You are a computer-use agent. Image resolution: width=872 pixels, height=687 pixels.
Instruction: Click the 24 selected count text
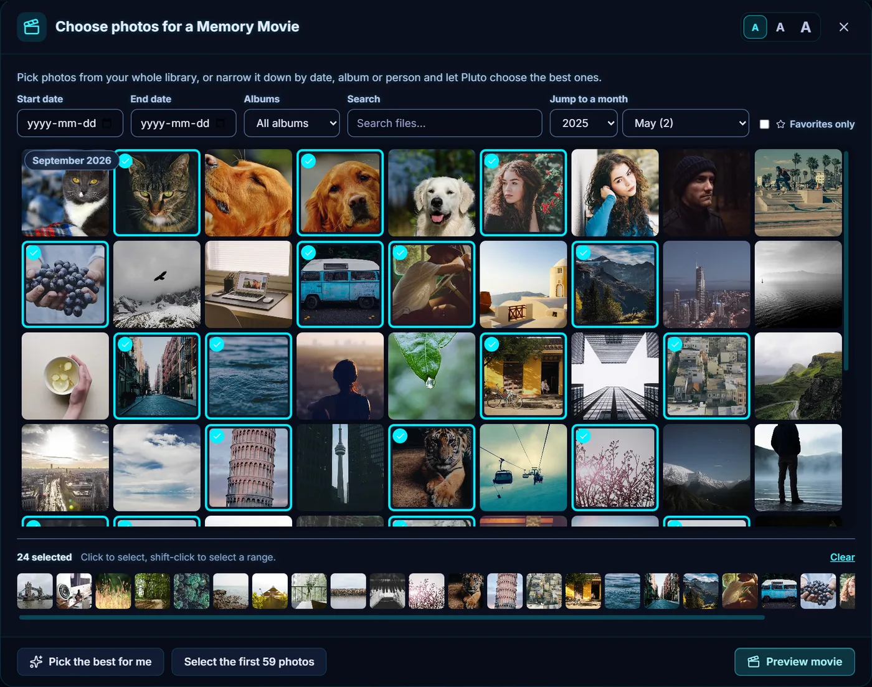click(x=44, y=557)
